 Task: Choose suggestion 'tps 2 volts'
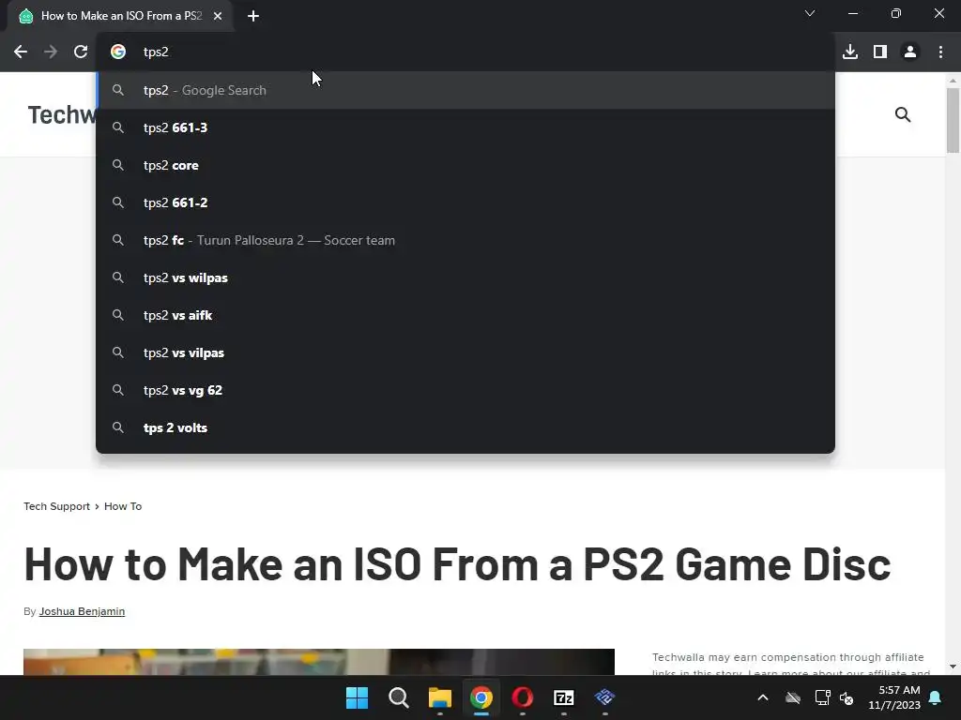point(465,427)
